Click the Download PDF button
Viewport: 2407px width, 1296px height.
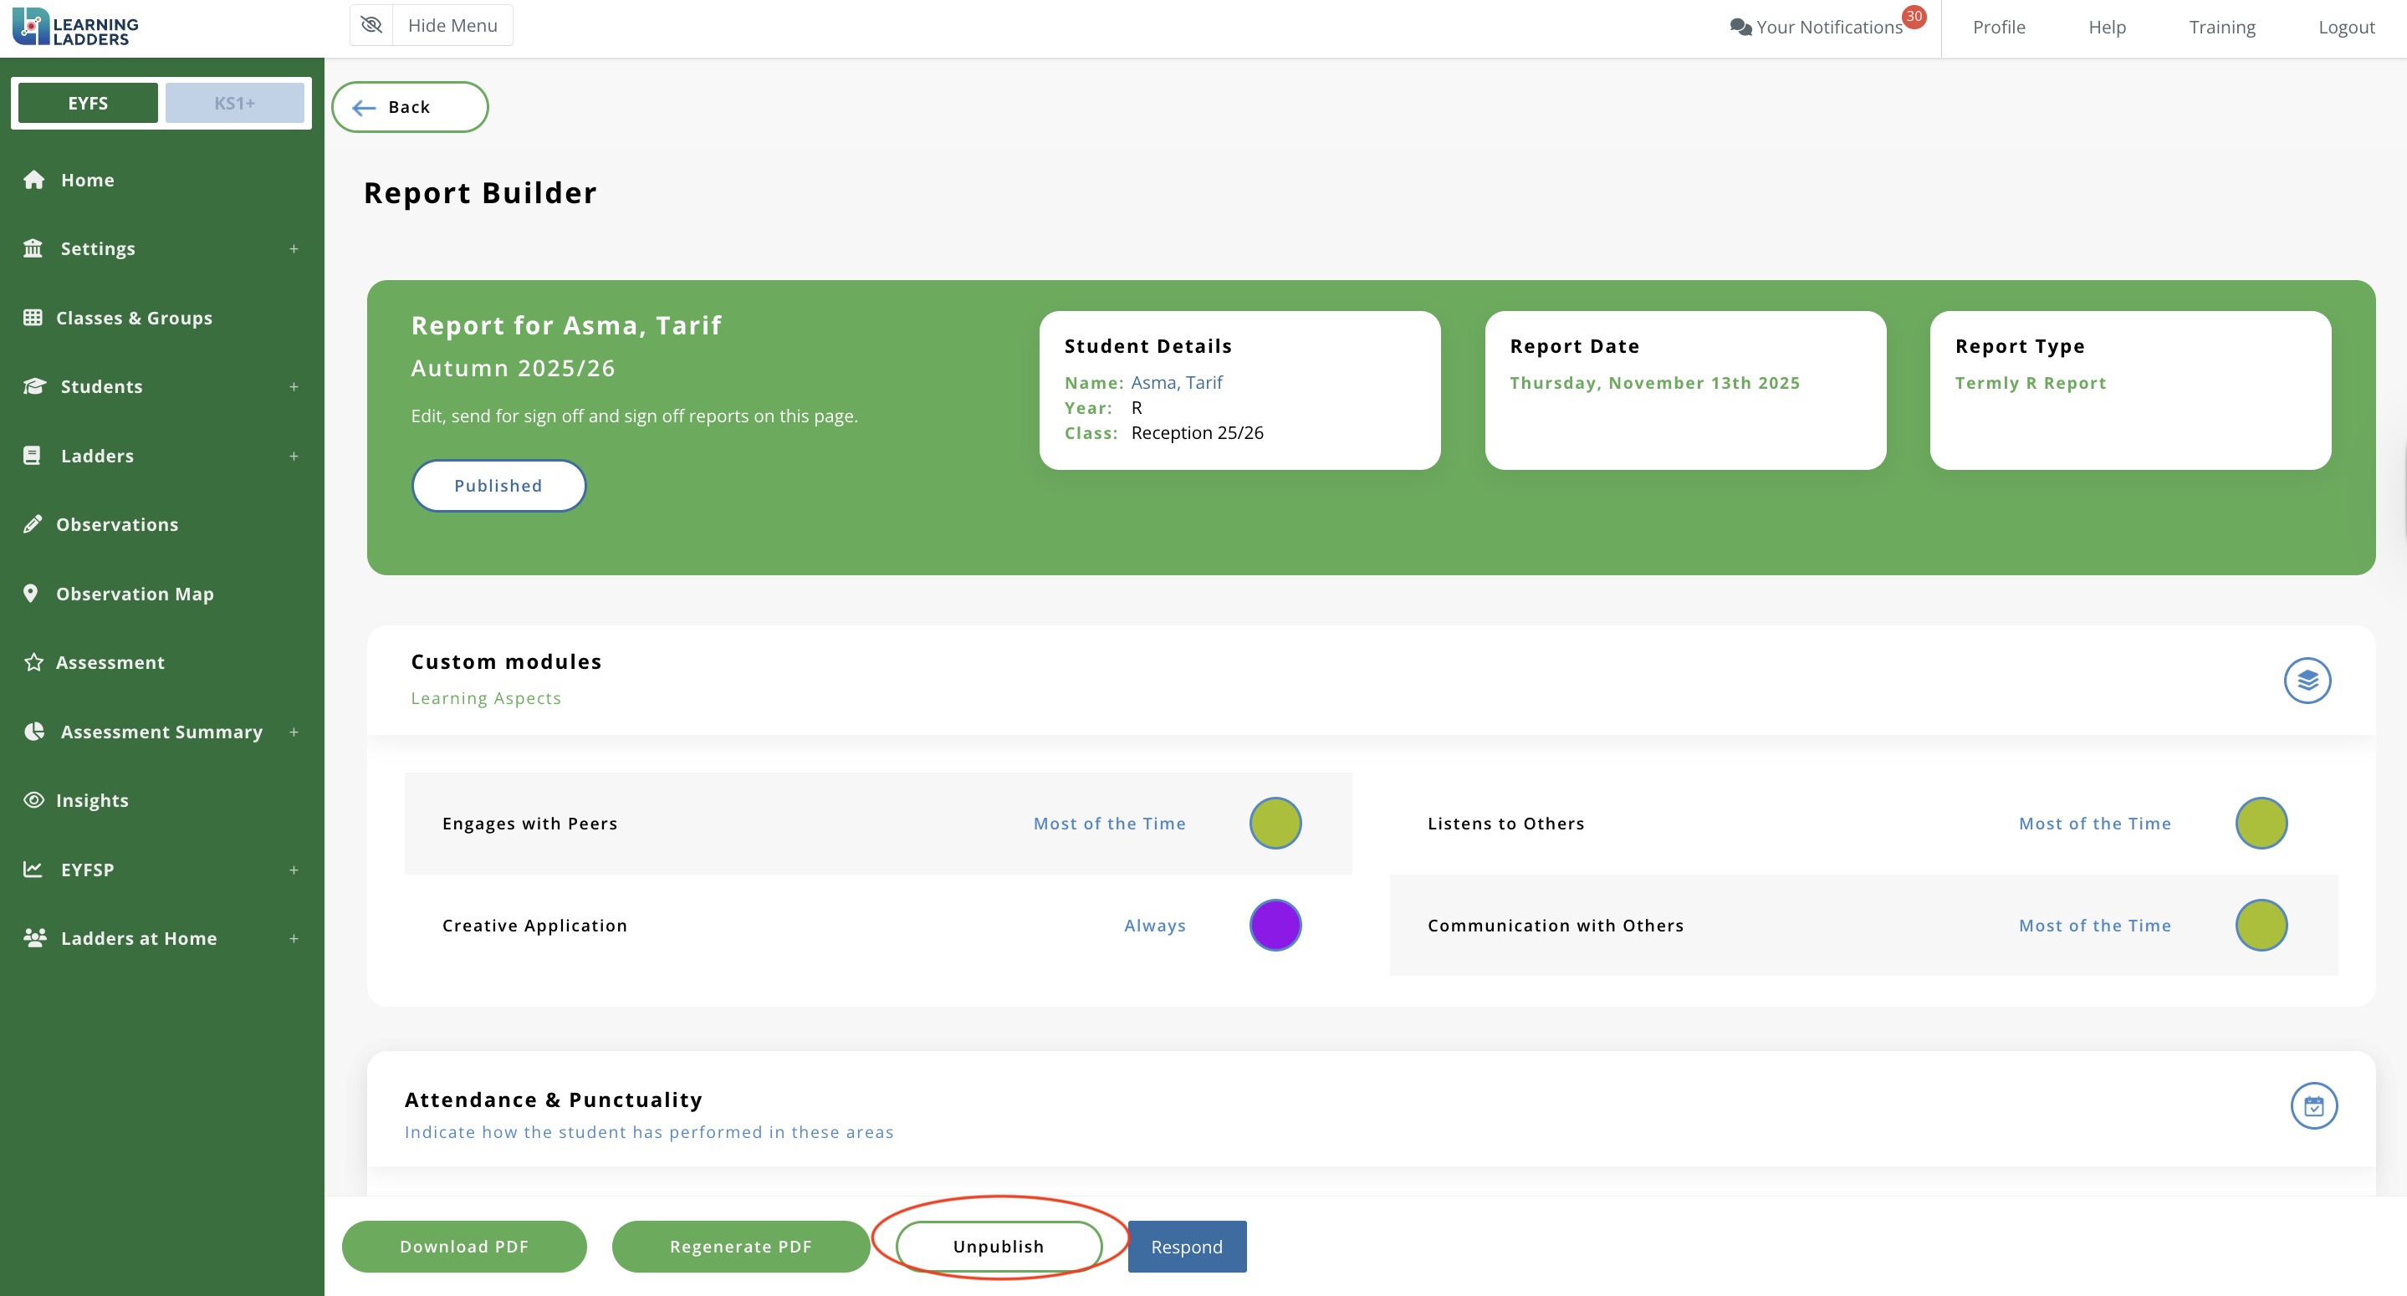(x=463, y=1247)
